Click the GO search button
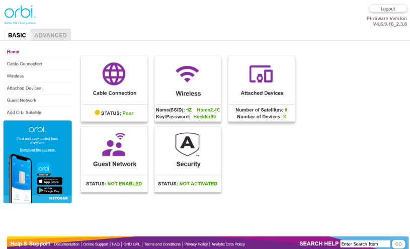 point(398,244)
